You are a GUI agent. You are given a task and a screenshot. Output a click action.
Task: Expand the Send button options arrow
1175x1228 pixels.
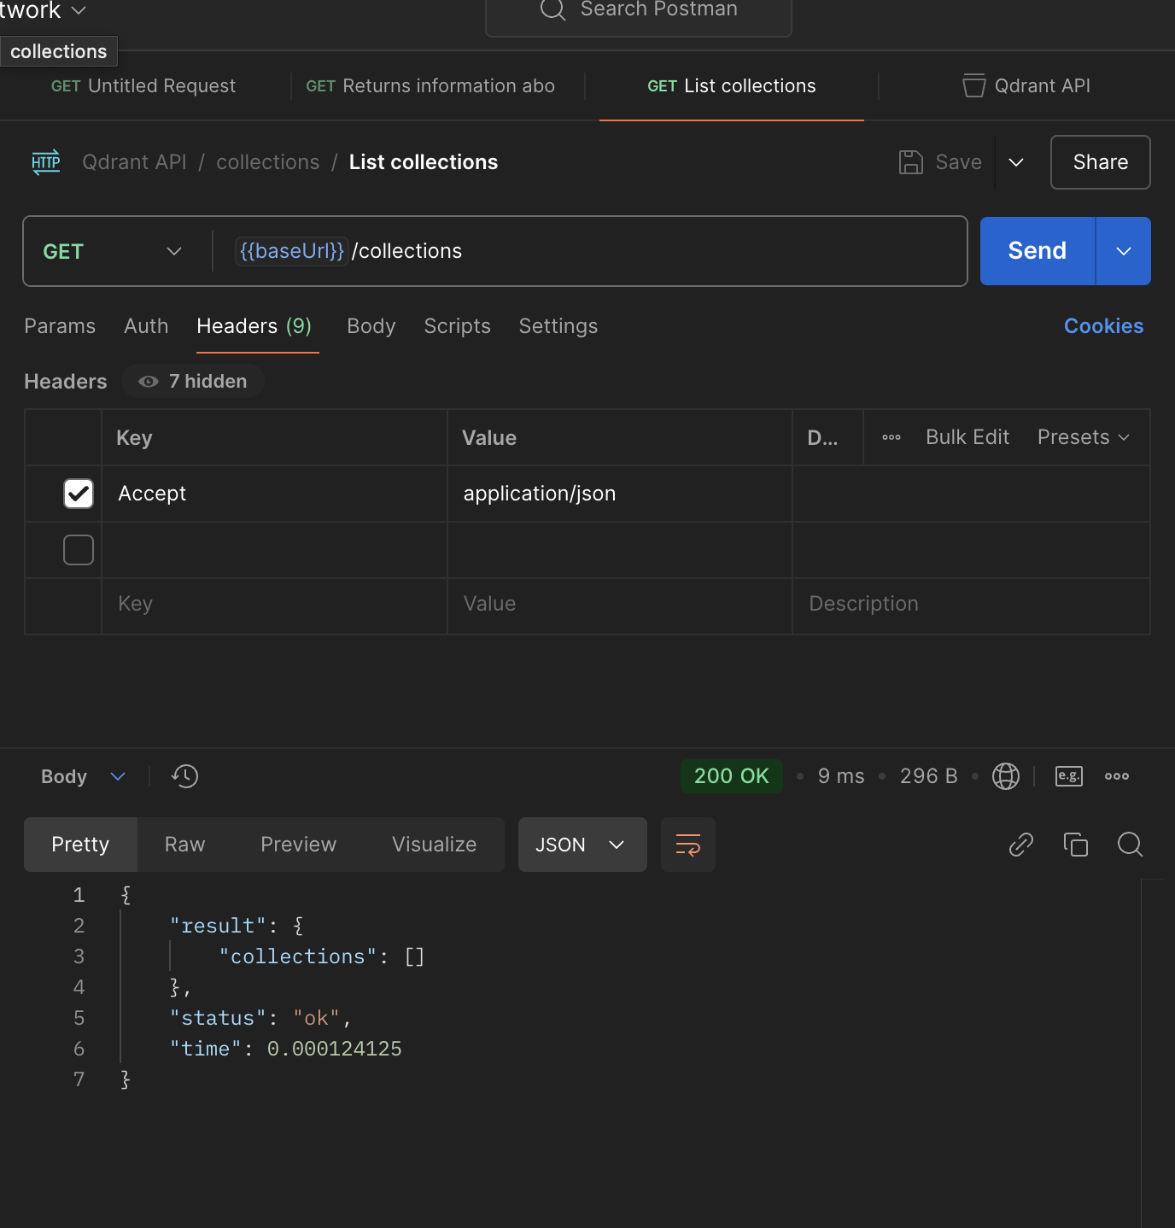click(1124, 251)
